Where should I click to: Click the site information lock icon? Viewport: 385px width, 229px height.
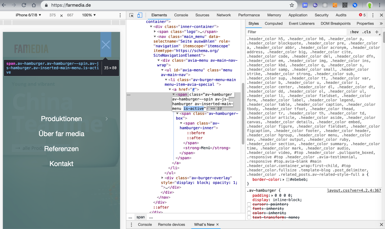[46, 5]
